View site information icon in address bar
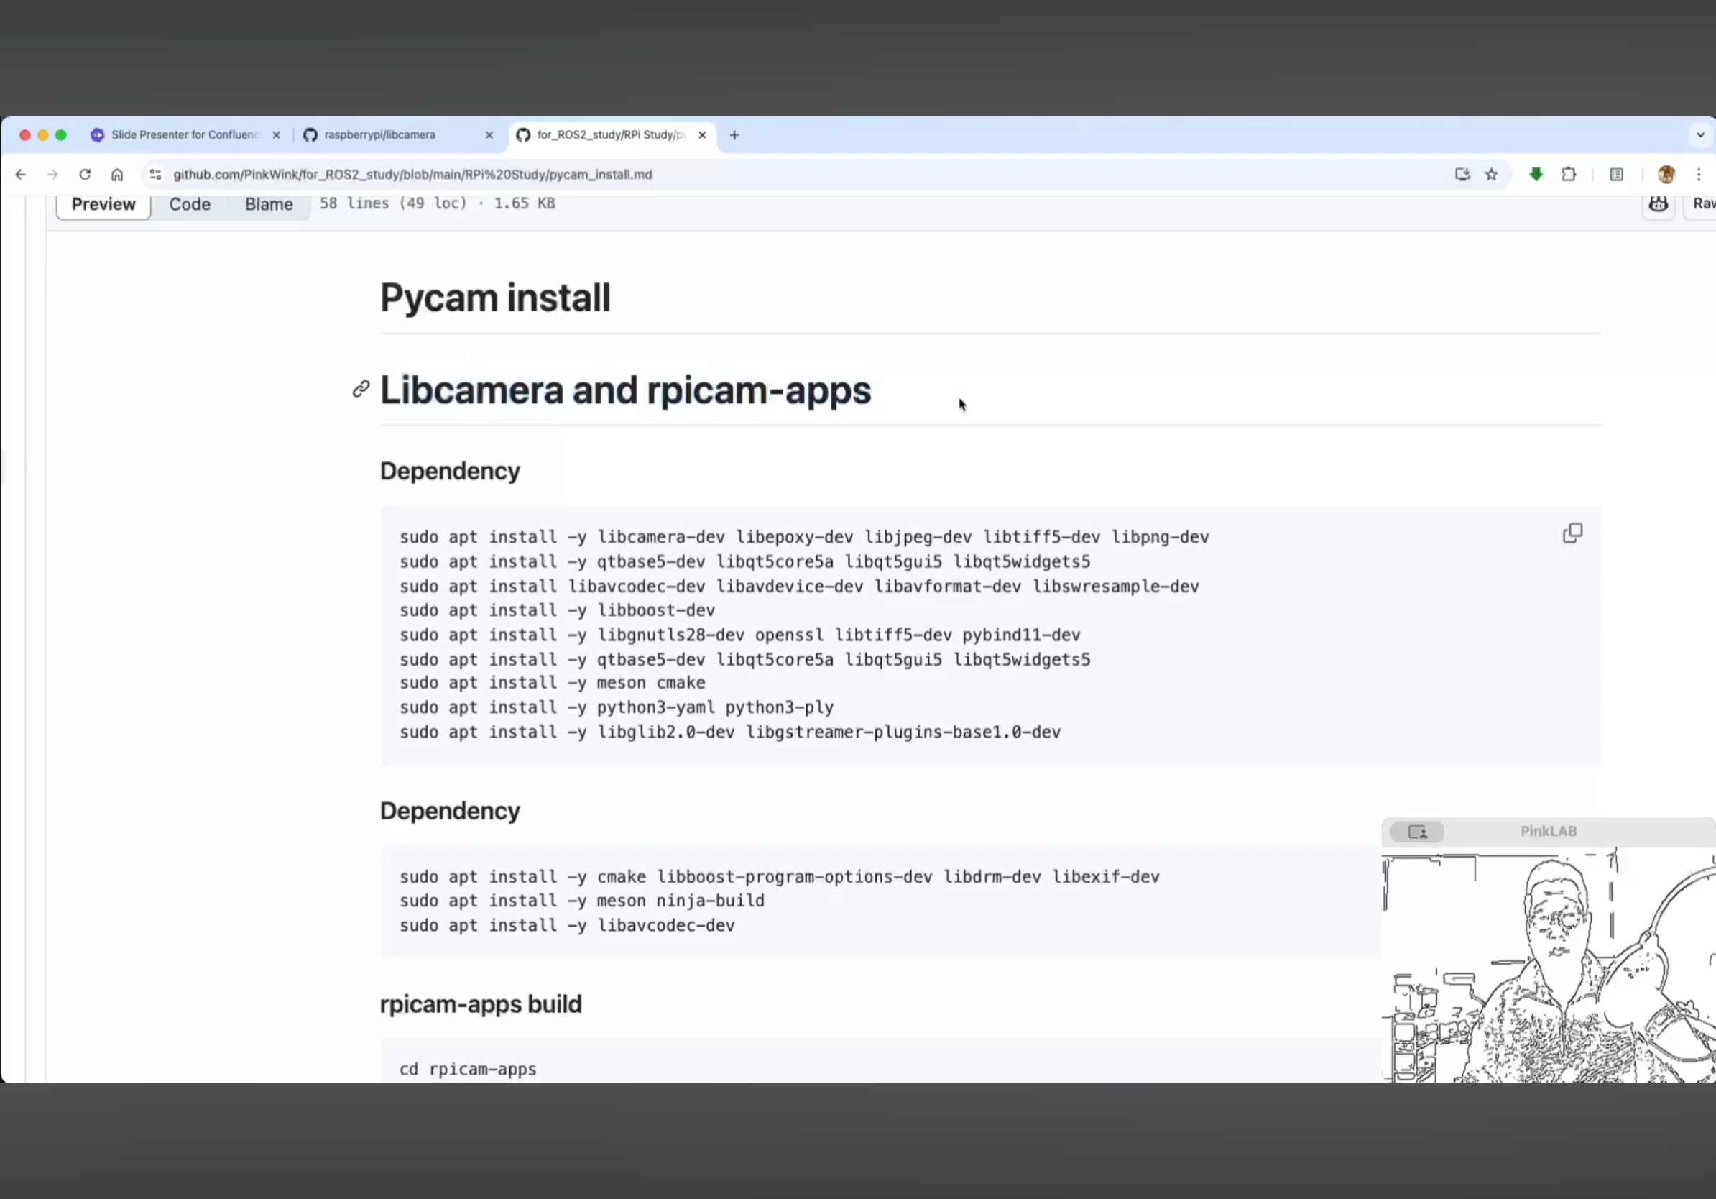Viewport: 1716px width, 1199px height. (155, 175)
